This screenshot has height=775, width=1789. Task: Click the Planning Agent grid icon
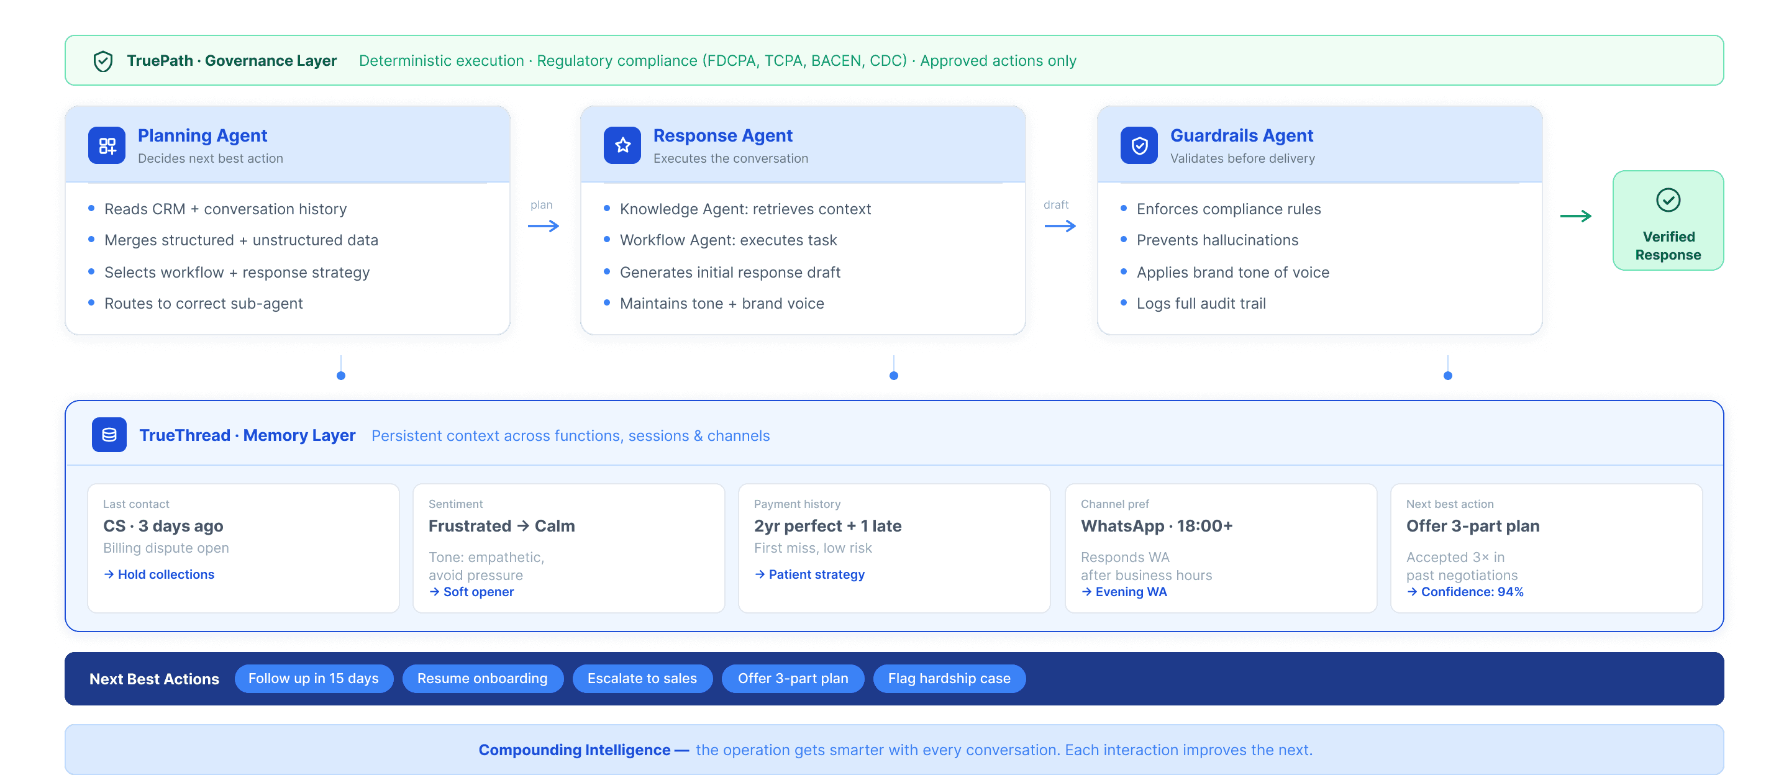coord(107,145)
